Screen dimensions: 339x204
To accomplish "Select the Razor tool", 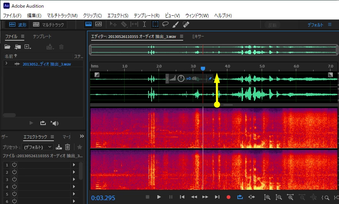I will 124,24.
